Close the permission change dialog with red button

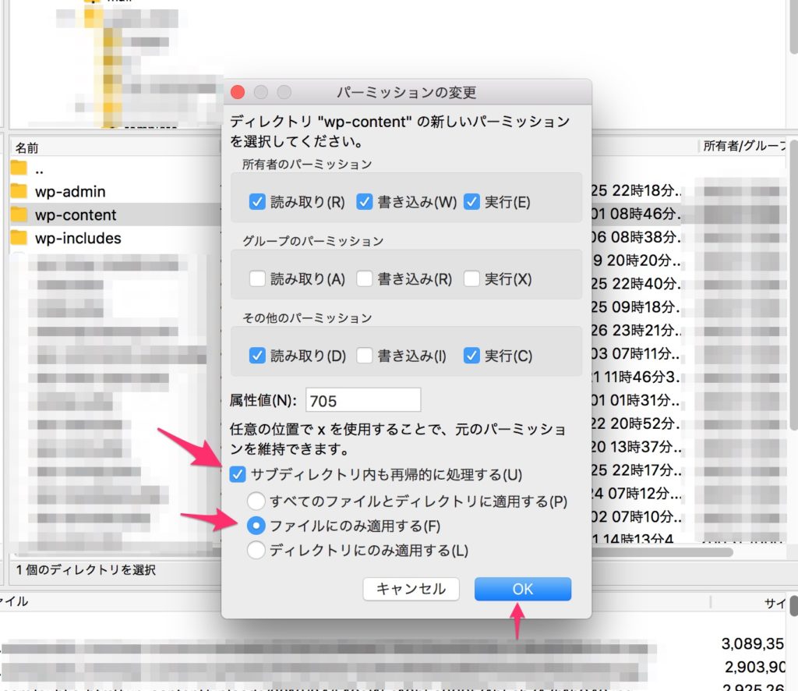(238, 93)
